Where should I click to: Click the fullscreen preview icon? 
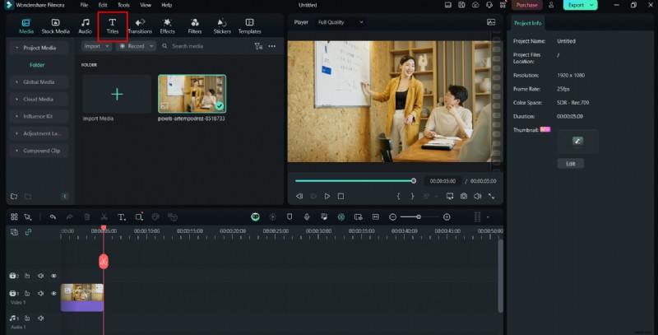tap(491, 196)
